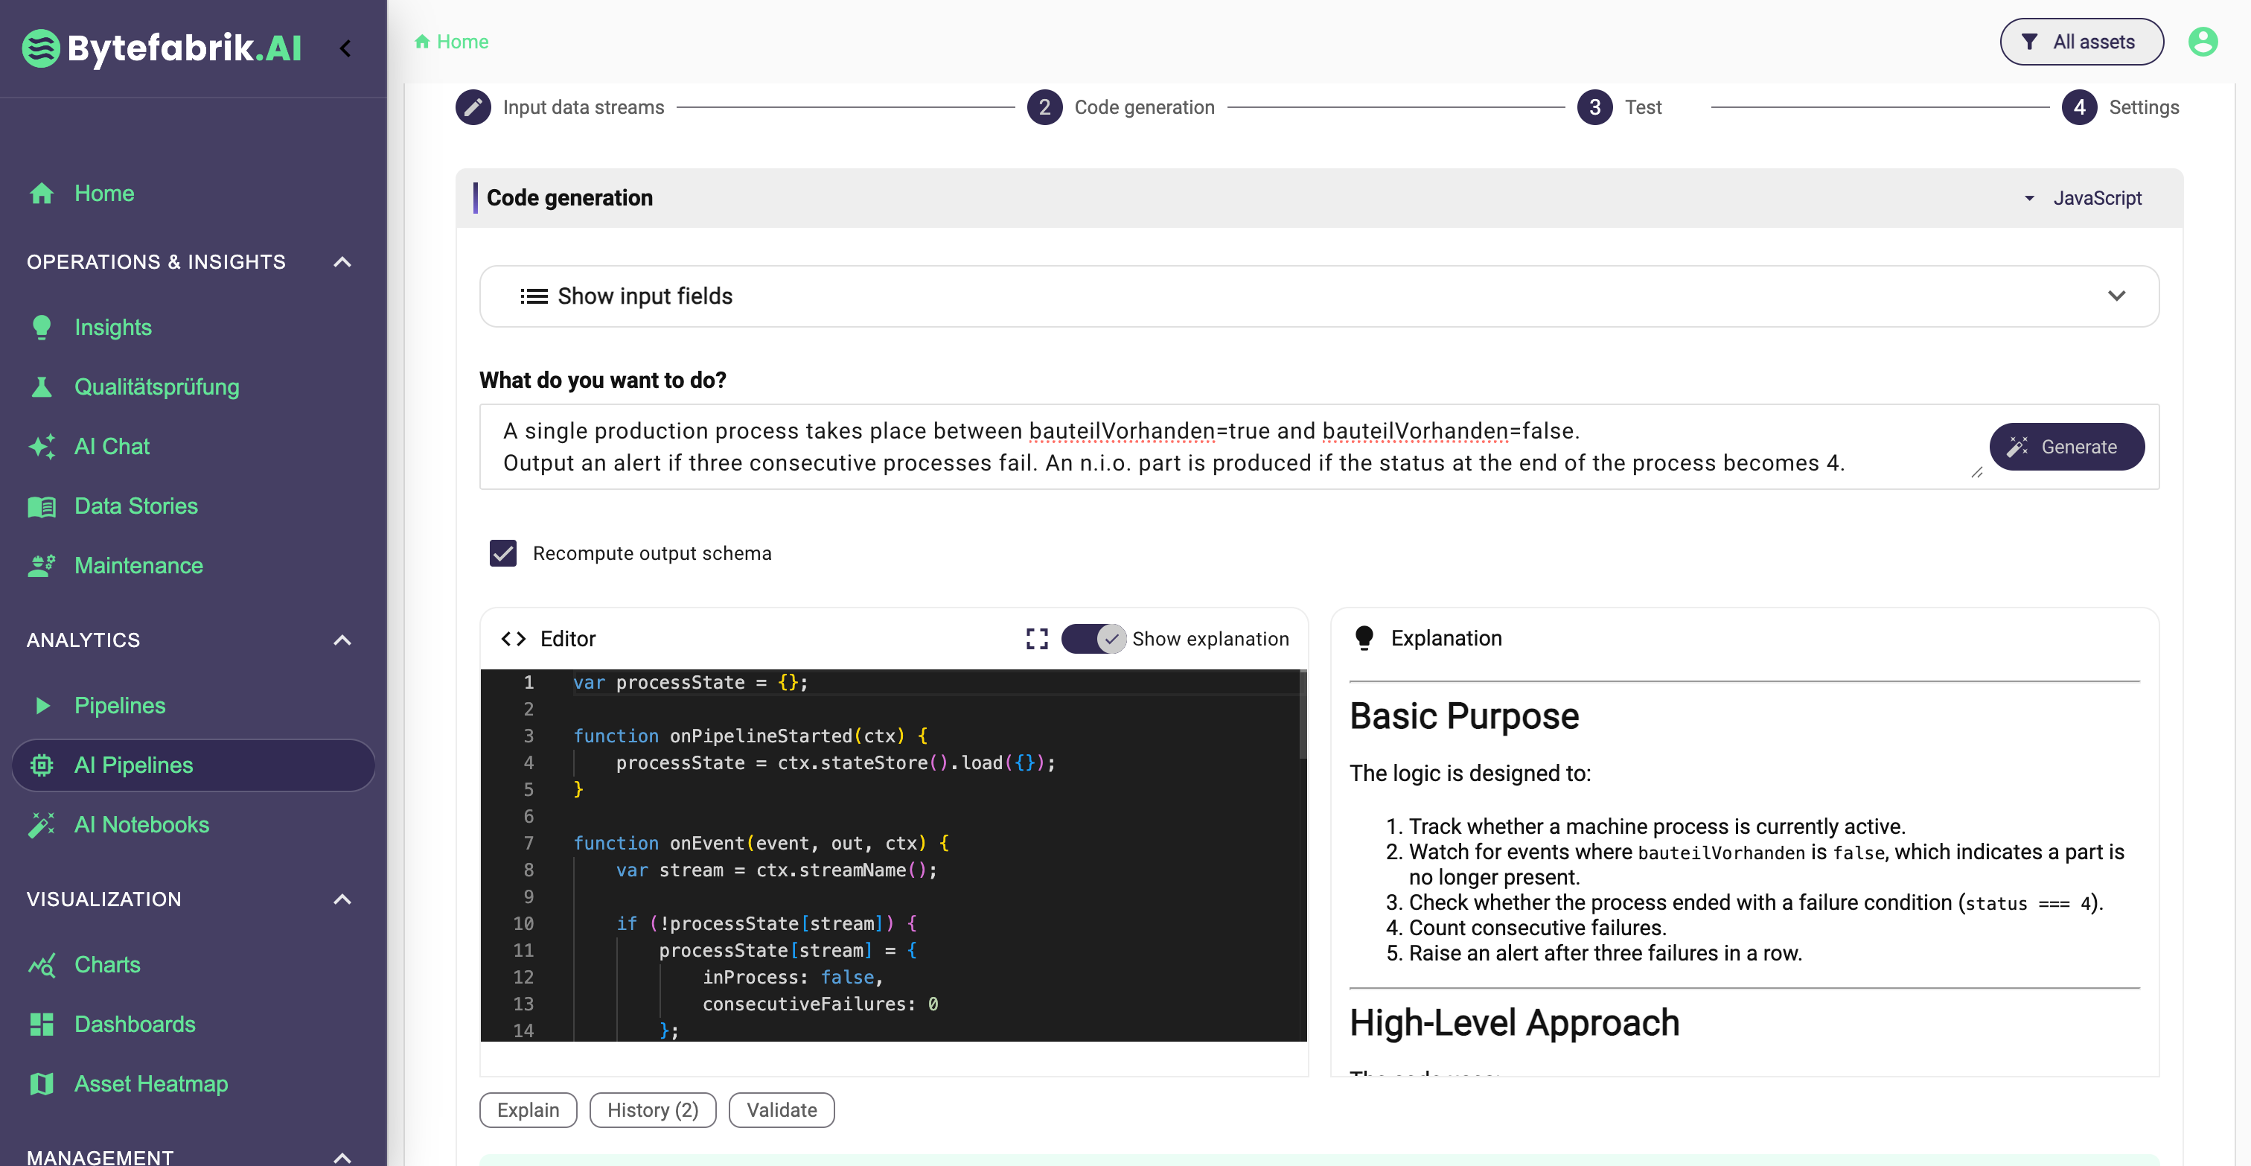Click the AI Chat sparkle icon
The height and width of the screenshot is (1166, 2251).
coord(41,446)
